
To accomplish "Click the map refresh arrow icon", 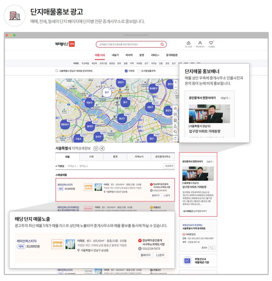I will pos(175,138).
